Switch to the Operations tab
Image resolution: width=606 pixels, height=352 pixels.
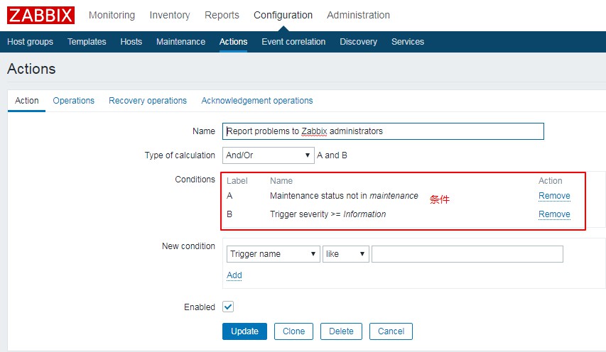[x=73, y=101]
